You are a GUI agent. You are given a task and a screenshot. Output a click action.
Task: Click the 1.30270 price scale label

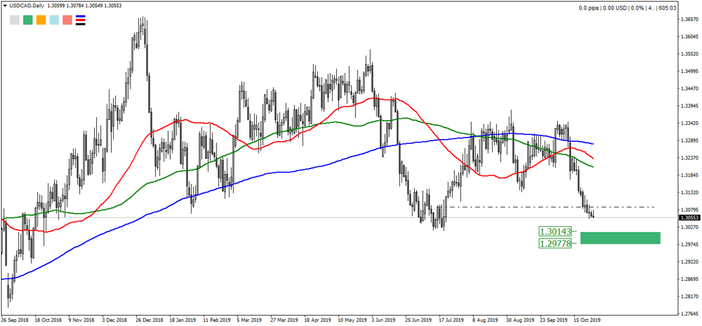689,227
